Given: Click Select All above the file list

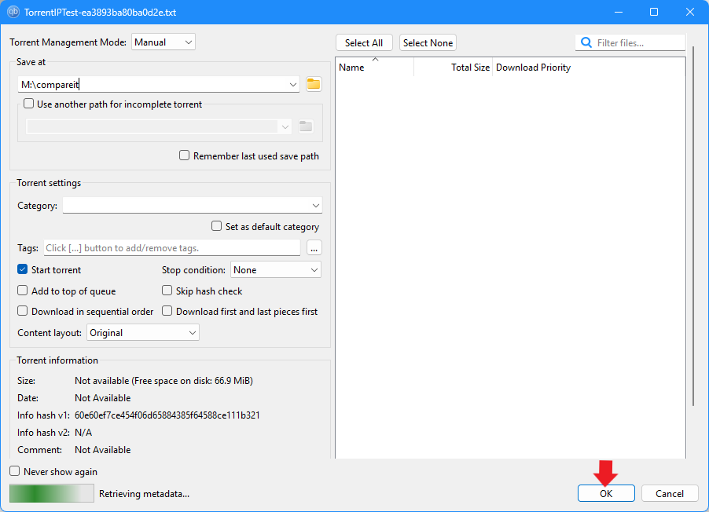Looking at the screenshot, I should pyautogui.click(x=364, y=42).
